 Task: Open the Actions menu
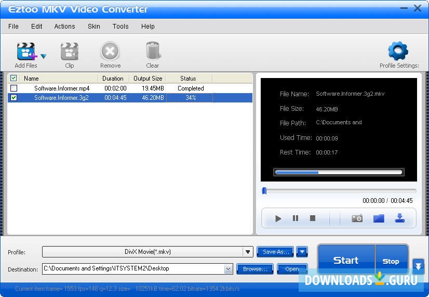[x=64, y=27]
